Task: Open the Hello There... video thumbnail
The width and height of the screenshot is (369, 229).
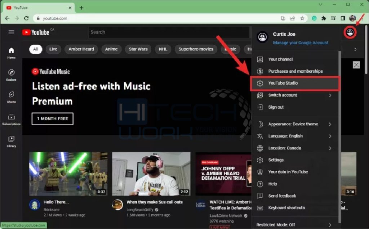Action: 68,174
